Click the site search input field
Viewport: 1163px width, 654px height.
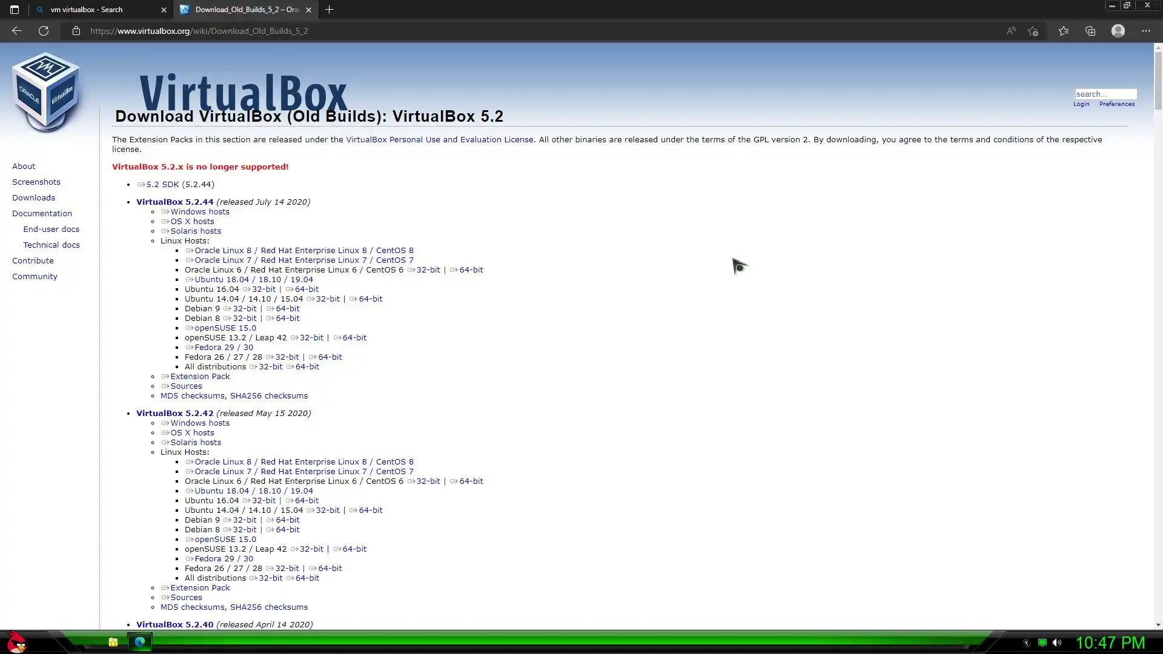(x=1105, y=94)
